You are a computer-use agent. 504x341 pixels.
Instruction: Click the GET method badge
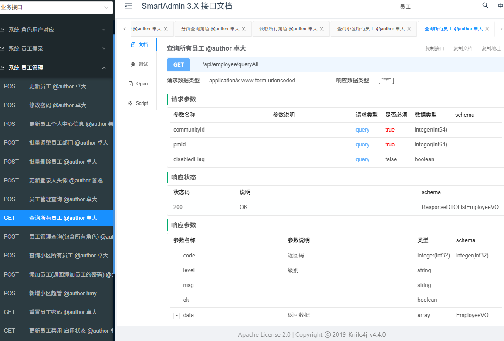(179, 64)
